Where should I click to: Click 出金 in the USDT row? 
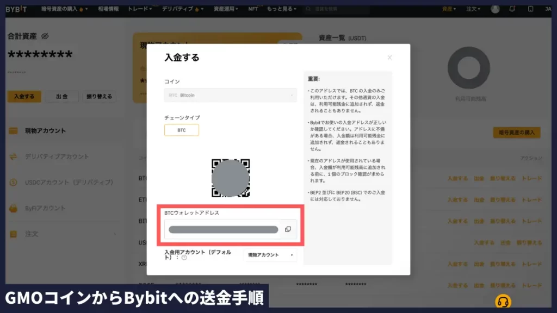(505, 243)
